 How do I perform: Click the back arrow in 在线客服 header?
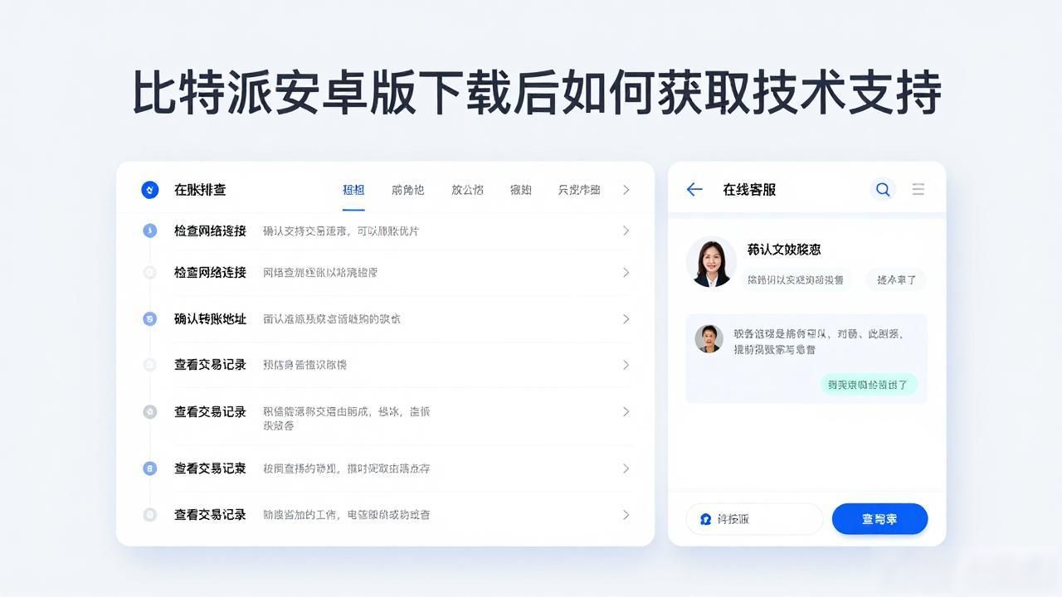694,190
